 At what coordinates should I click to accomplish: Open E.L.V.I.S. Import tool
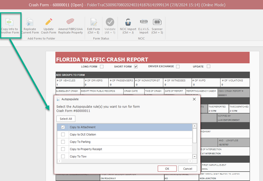tap(143, 22)
